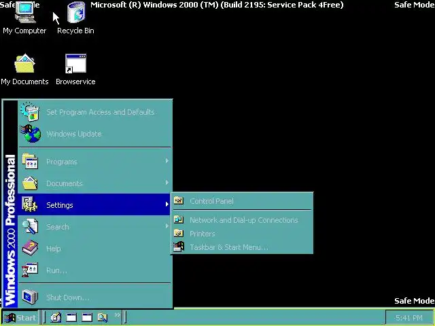Launch the Browservice desktop shortcut
The image size is (435, 326).
click(75, 69)
